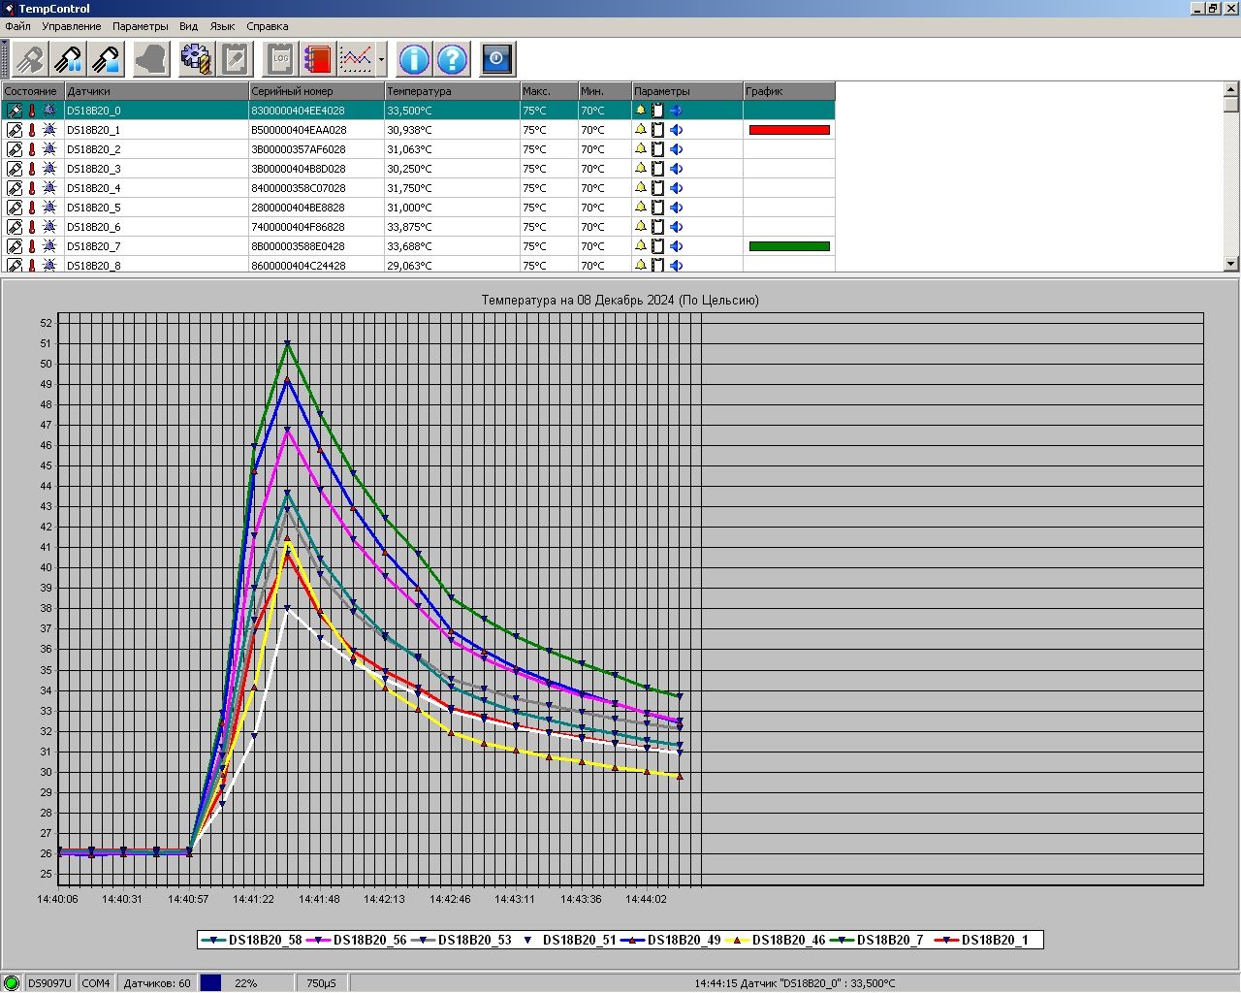Click the COM4 status bar entry
Image resolution: width=1241 pixels, height=993 pixels.
[x=95, y=983]
